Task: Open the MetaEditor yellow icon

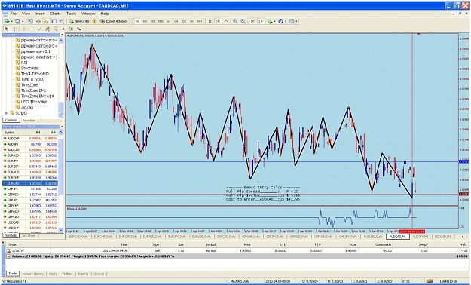Action: point(94,21)
